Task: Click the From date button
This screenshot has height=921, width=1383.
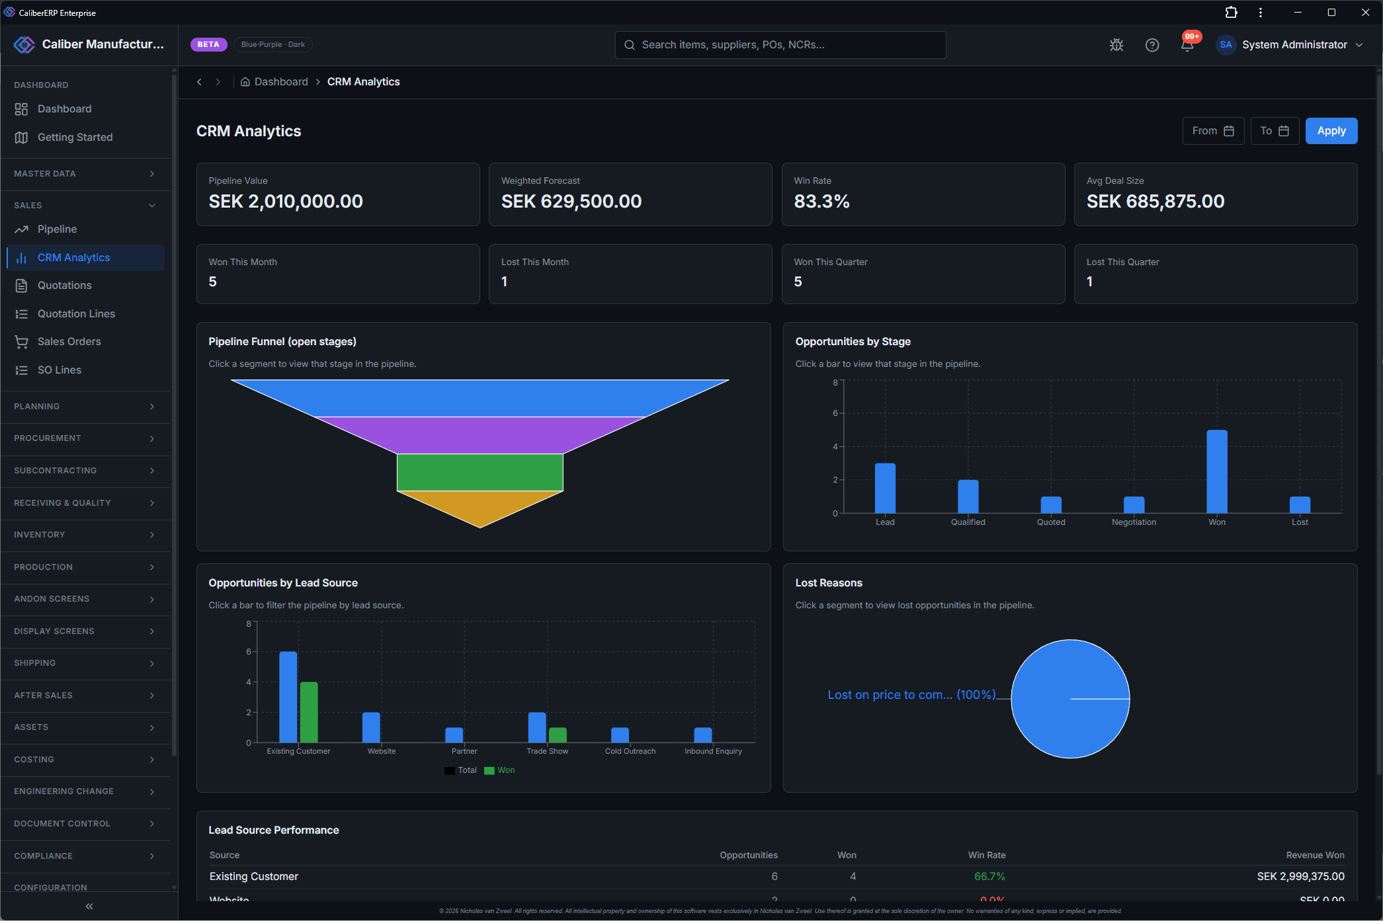Action: coord(1213,131)
